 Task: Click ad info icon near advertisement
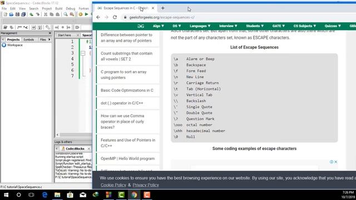click(332, 162)
